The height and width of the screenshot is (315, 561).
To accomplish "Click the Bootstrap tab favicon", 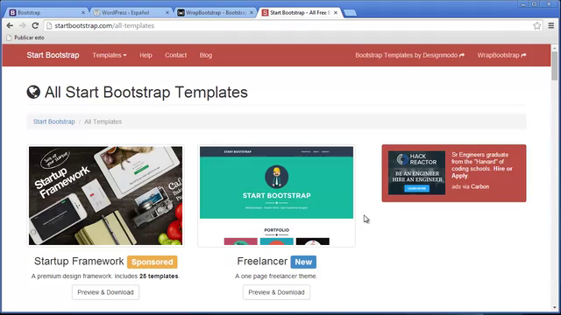I will (x=12, y=12).
